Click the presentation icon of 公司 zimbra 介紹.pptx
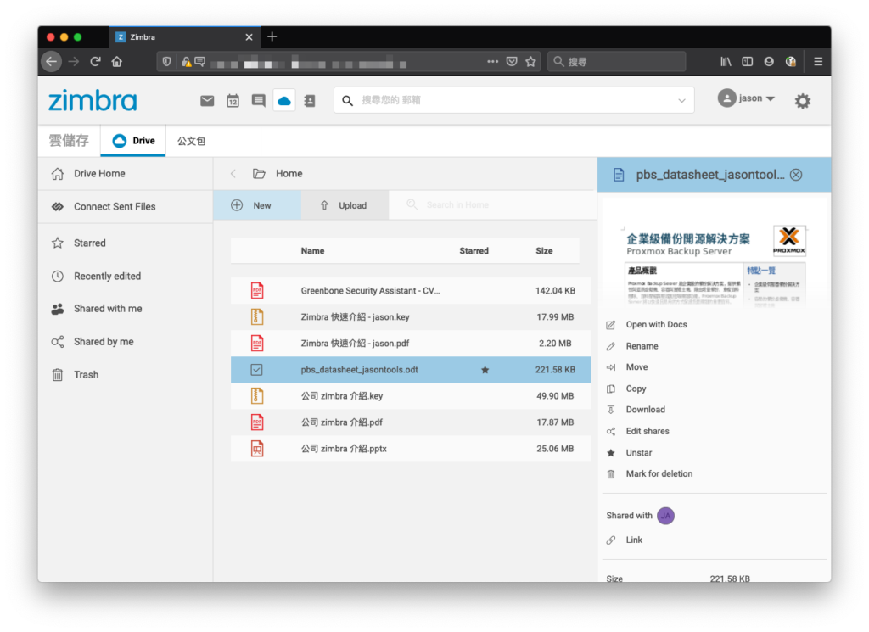 click(256, 449)
